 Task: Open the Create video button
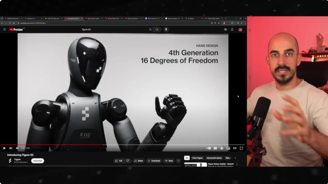point(225,29)
